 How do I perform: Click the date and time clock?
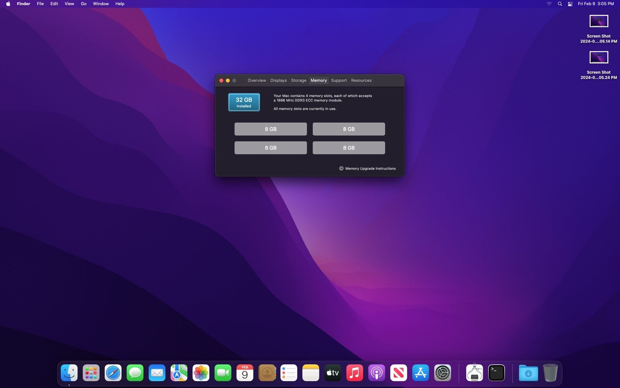pos(596,4)
